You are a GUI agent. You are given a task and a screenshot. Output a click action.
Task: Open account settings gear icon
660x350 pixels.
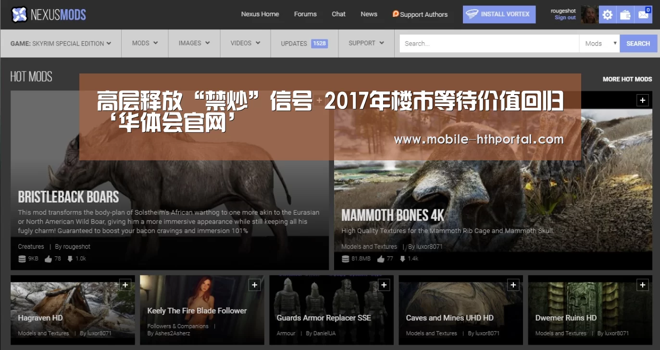pos(608,15)
